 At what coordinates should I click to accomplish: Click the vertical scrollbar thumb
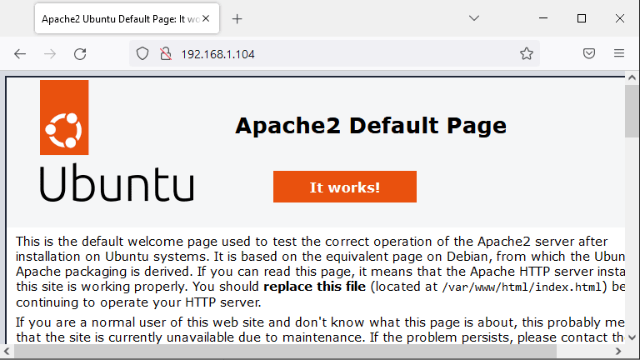click(x=632, y=111)
